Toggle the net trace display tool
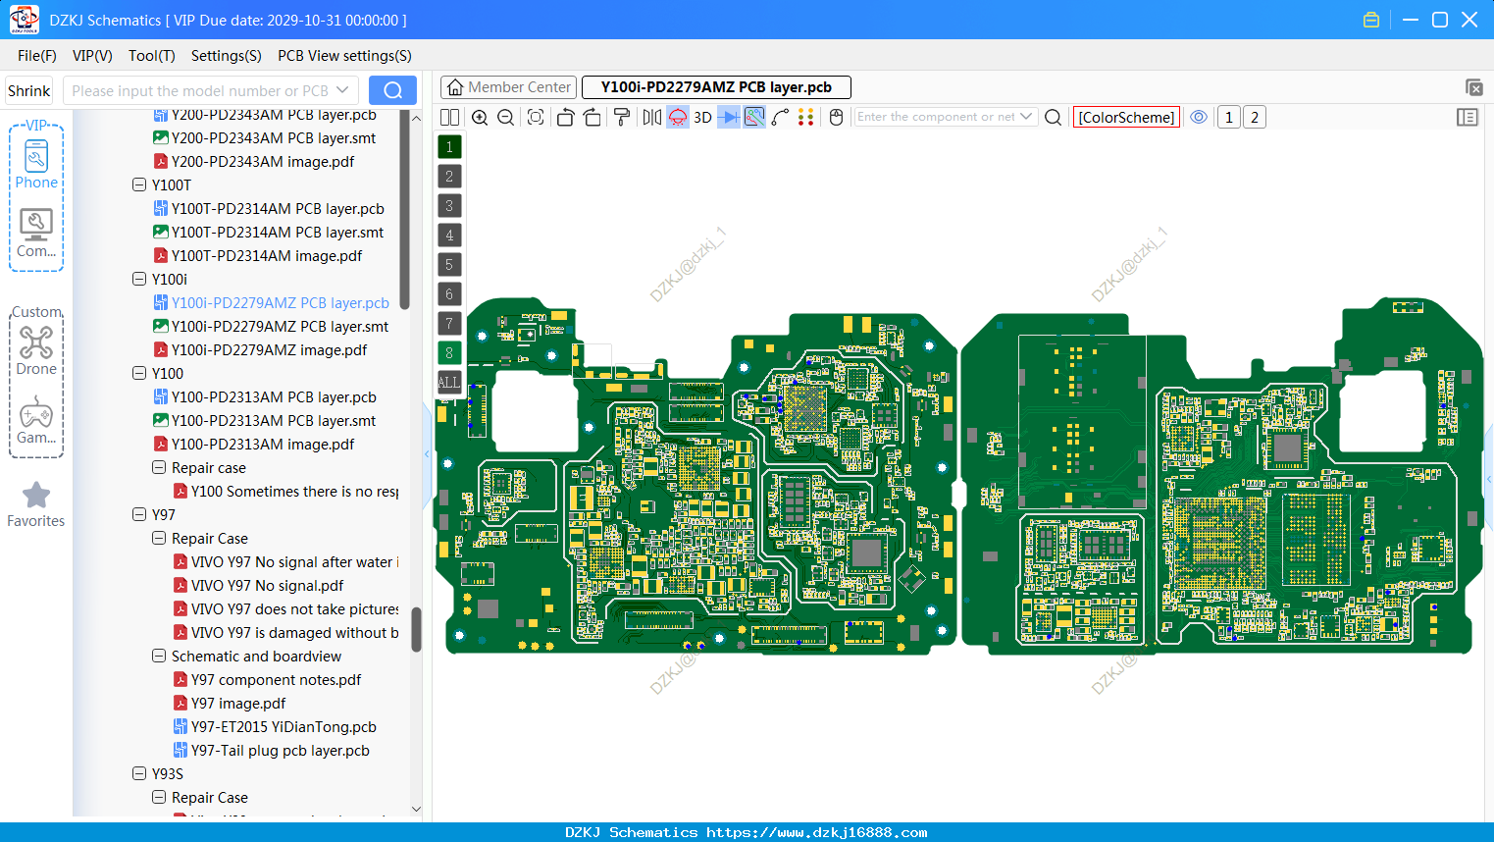The width and height of the screenshot is (1494, 842). tap(754, 118)
